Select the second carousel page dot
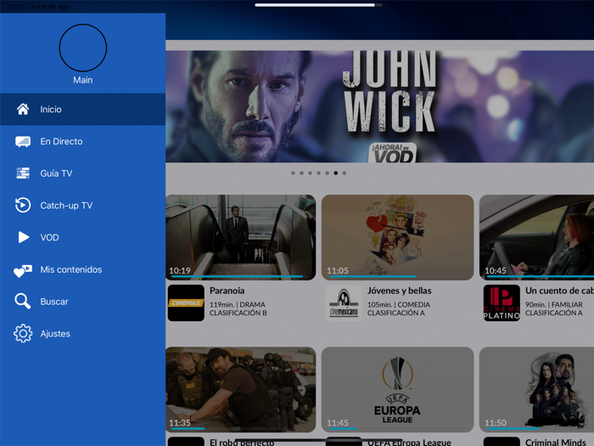This screenshot has width=594, height=446. [301, 173]
